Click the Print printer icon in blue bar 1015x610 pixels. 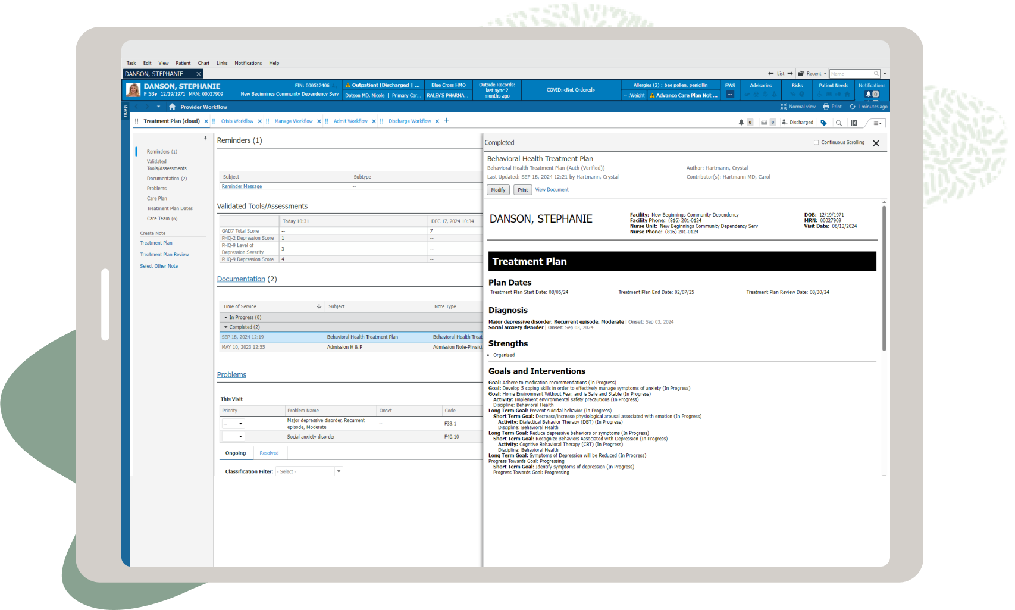[x=826, y=107]
